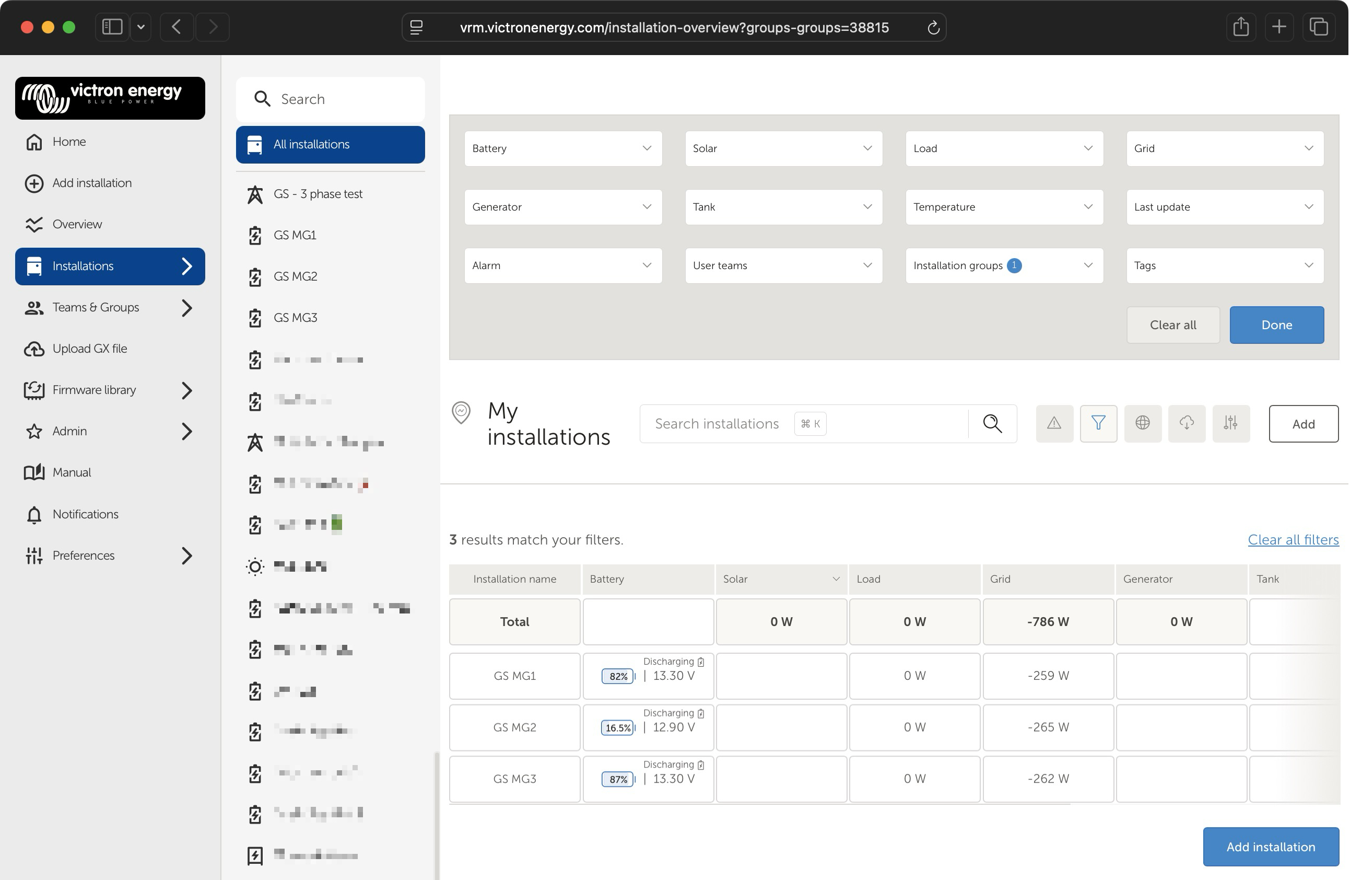
Task: Click the magnifier search installations icon
Action: pyautogui.click(x=992, y=423)
